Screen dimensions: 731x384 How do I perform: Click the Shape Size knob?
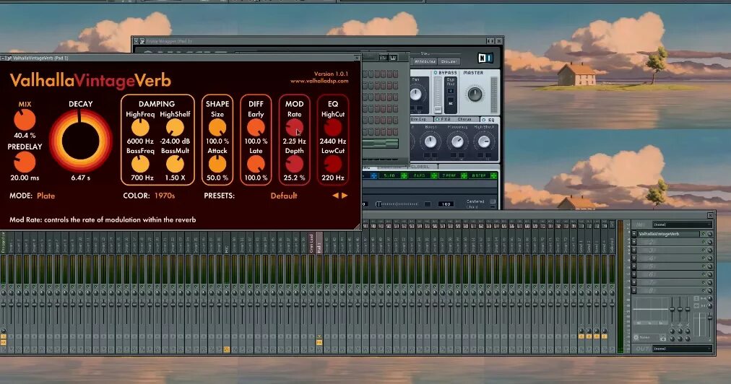(x=217, y=128)
